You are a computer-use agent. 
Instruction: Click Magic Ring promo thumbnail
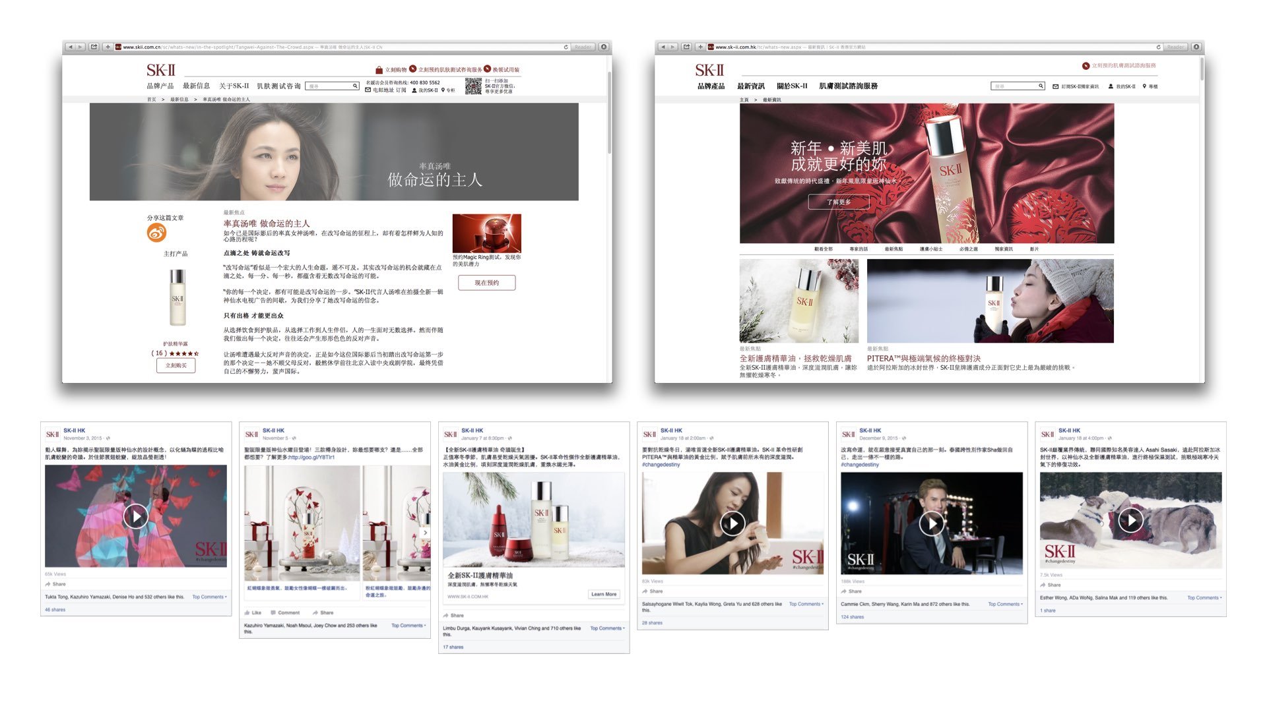[486, 233]
